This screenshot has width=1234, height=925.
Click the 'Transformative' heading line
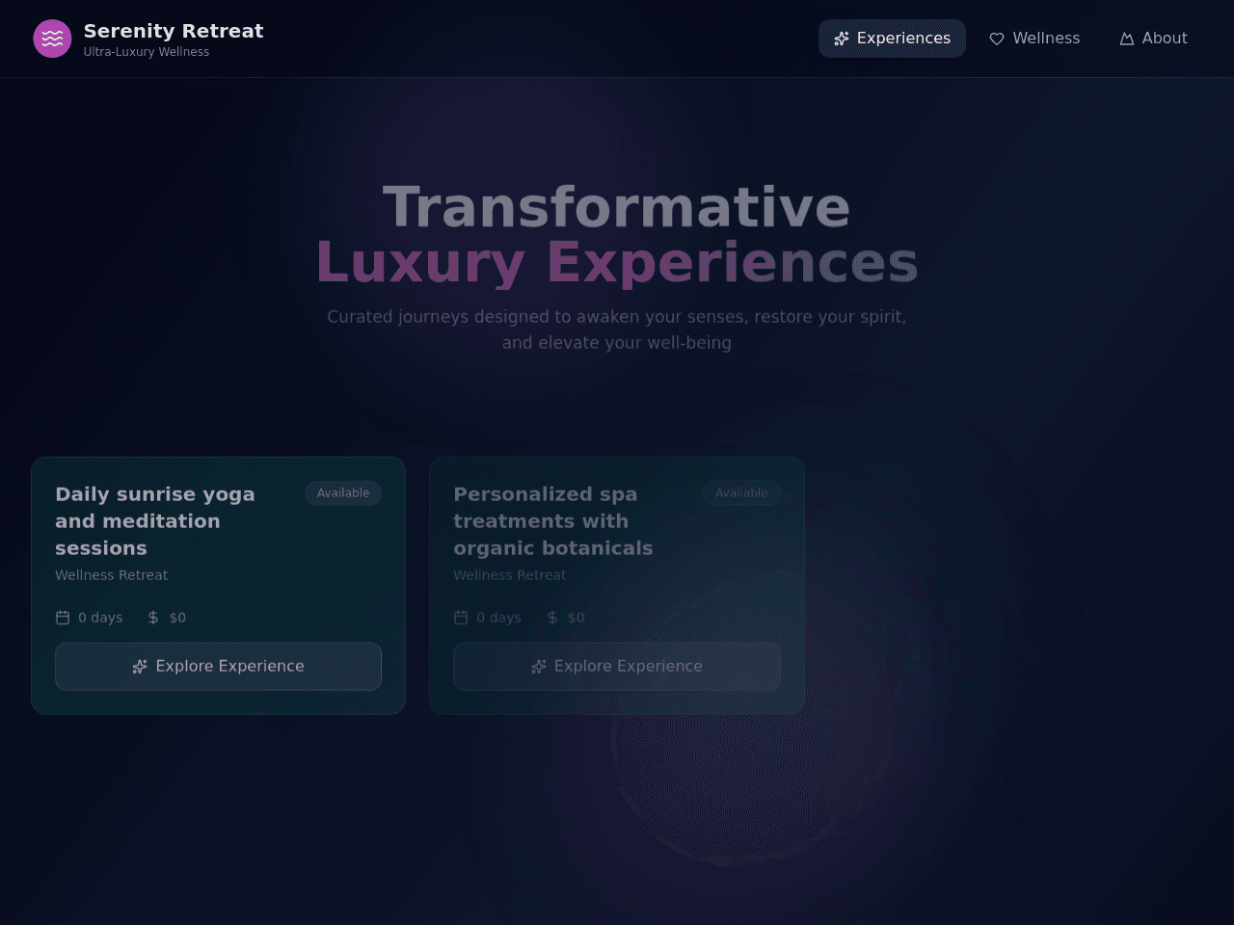click(617, 207)
